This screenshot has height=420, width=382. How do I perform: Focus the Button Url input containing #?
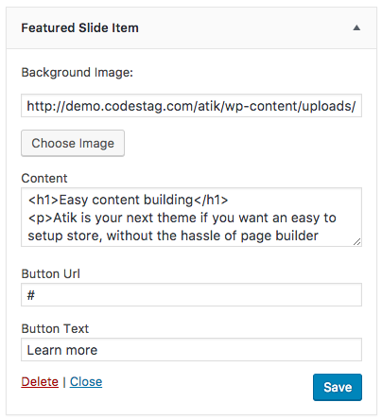(x=191, y=295)
